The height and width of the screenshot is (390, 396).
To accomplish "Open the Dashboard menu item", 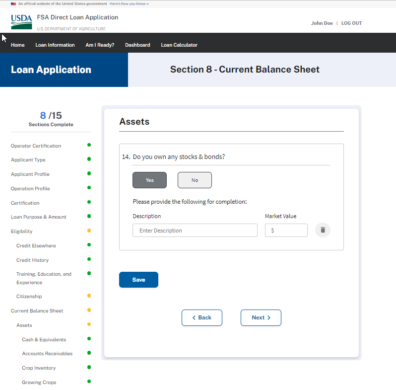I will click(137, 45).
